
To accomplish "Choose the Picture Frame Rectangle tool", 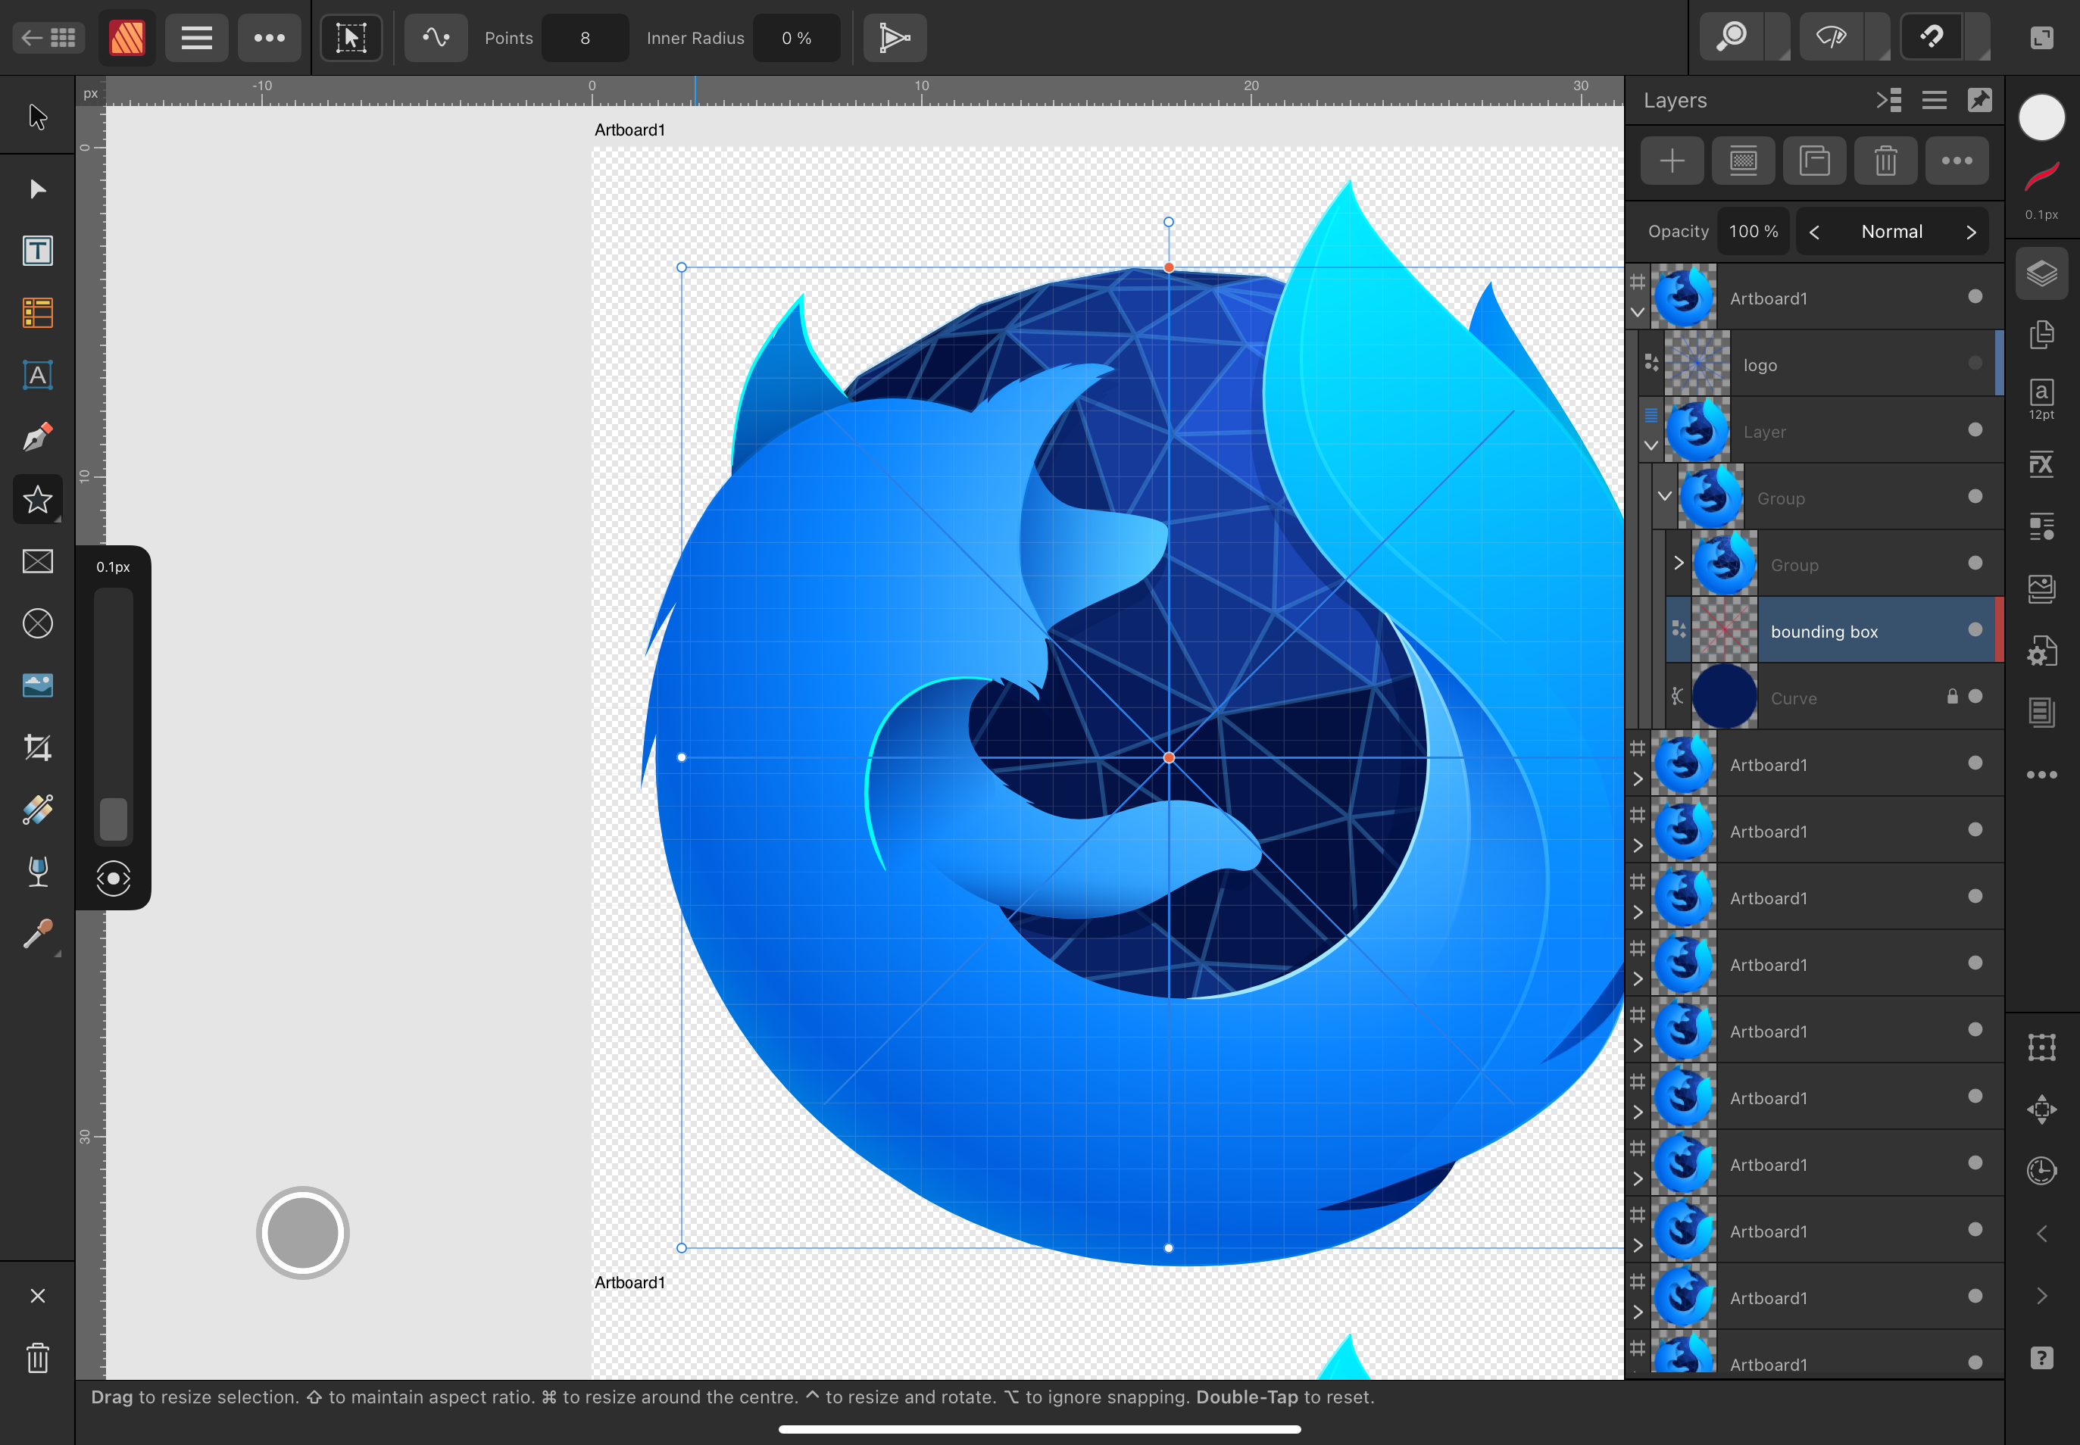I will [37, 561].
